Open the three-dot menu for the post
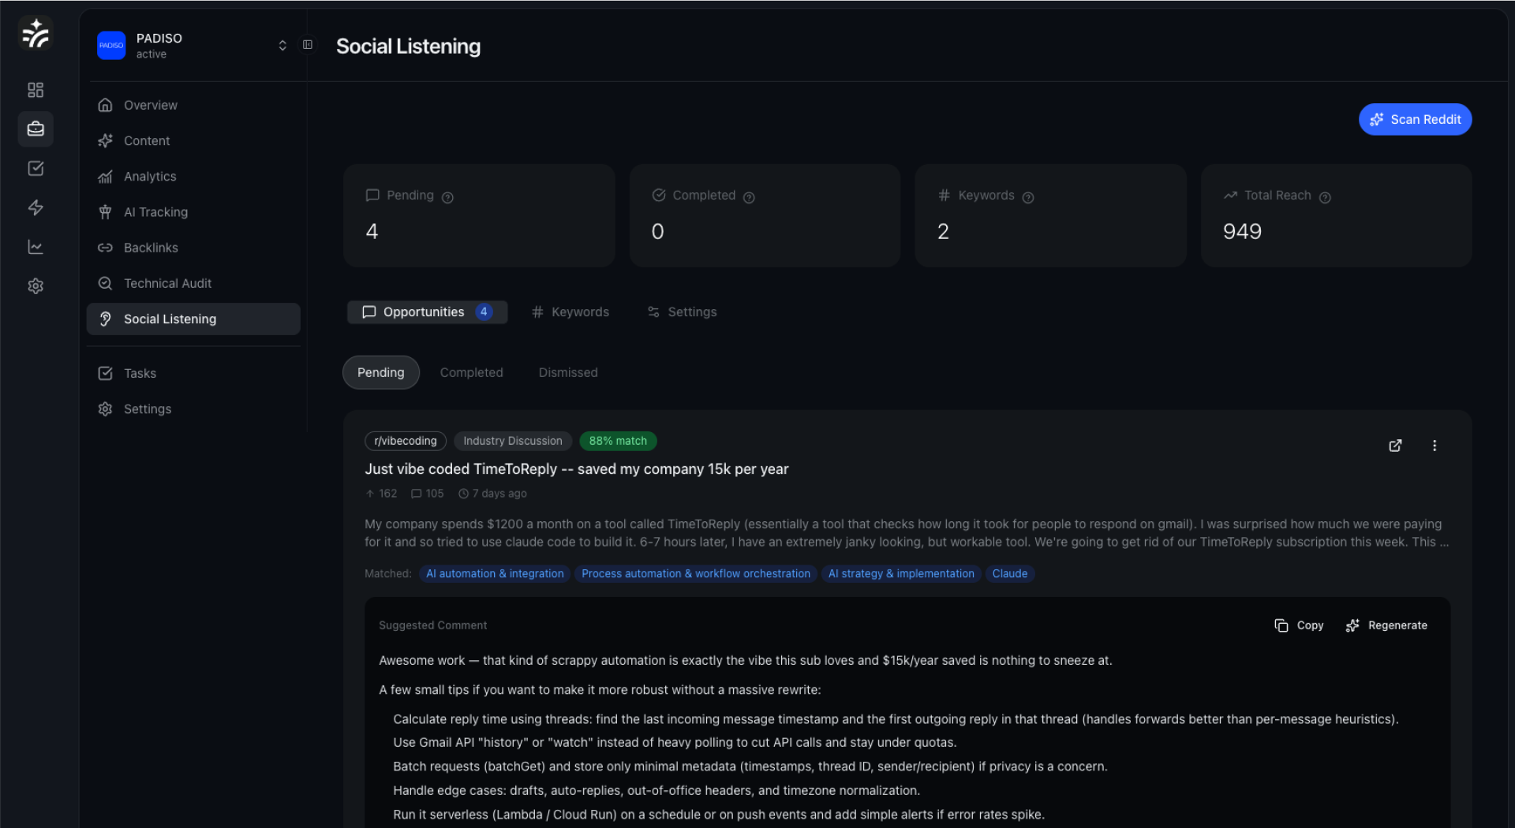The height and width of the screenshot is (828, 1515). pyautogui.click(x=1435, y=446)
